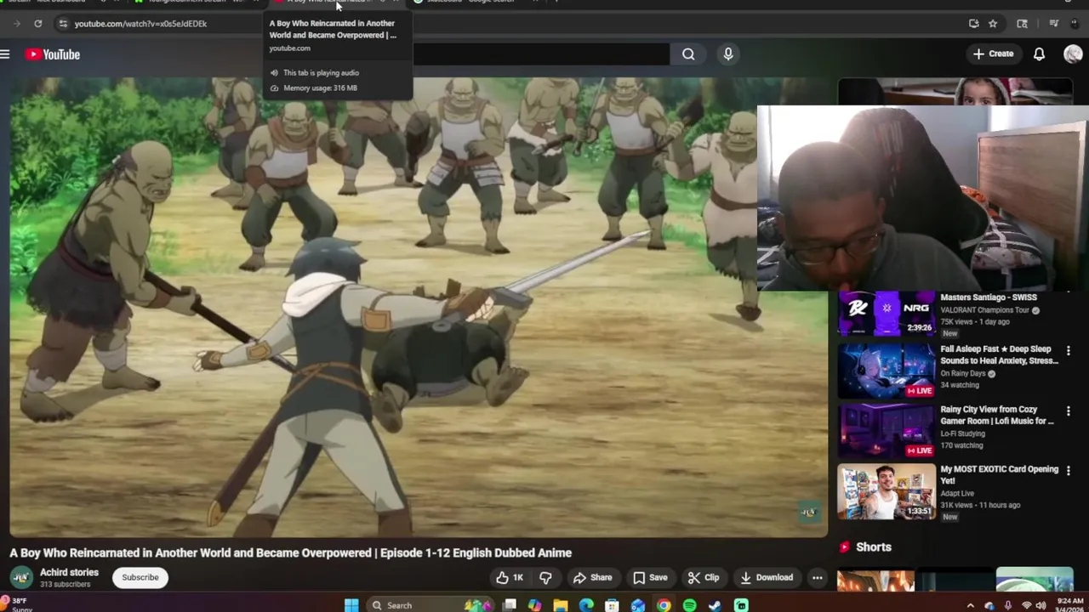Start voice search with the microphone icon

[x=728, y=54]
